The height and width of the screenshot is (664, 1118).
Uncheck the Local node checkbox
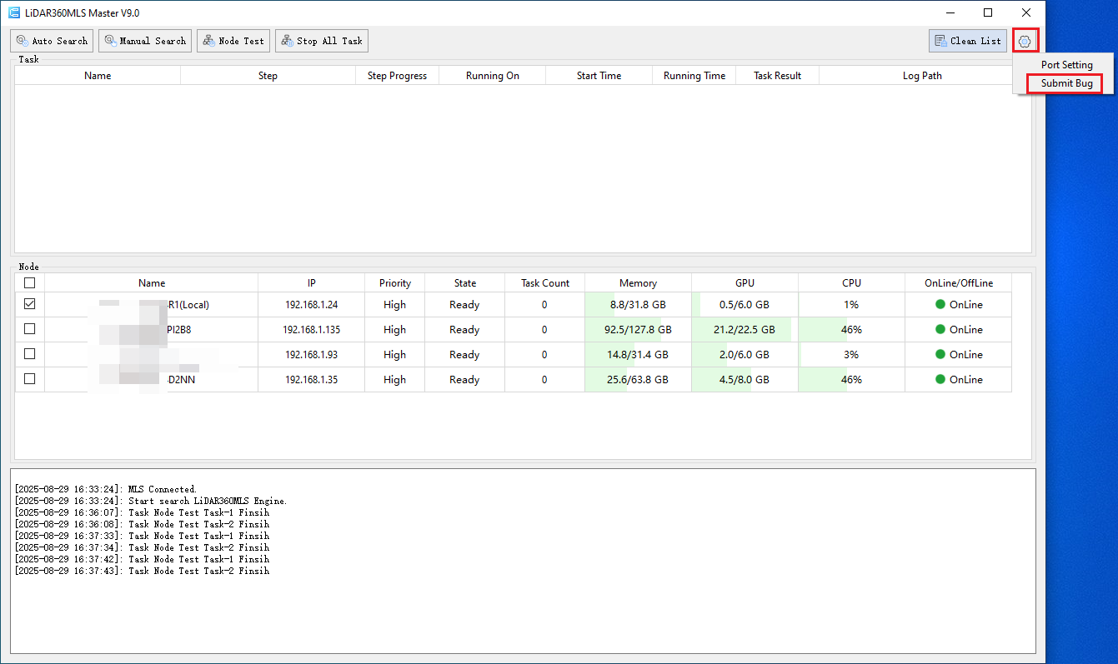click(x=30, y=305)
